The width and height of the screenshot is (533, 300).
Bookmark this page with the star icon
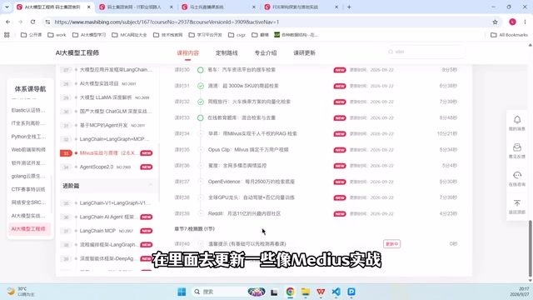[495, 22]
